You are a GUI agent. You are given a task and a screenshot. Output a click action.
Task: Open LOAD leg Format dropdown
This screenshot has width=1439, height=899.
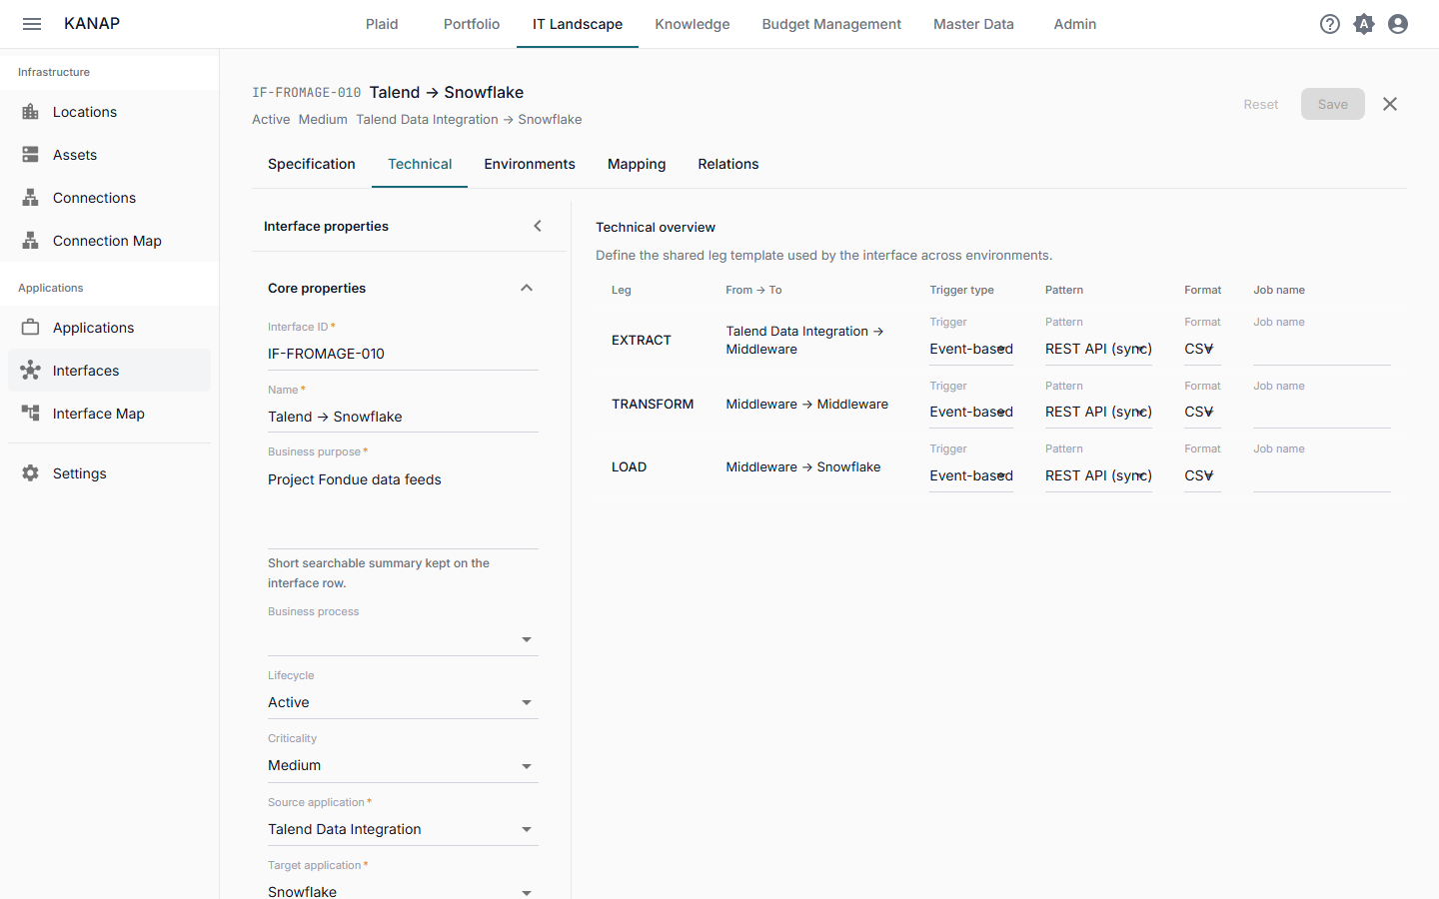[x=1202, y=475]
